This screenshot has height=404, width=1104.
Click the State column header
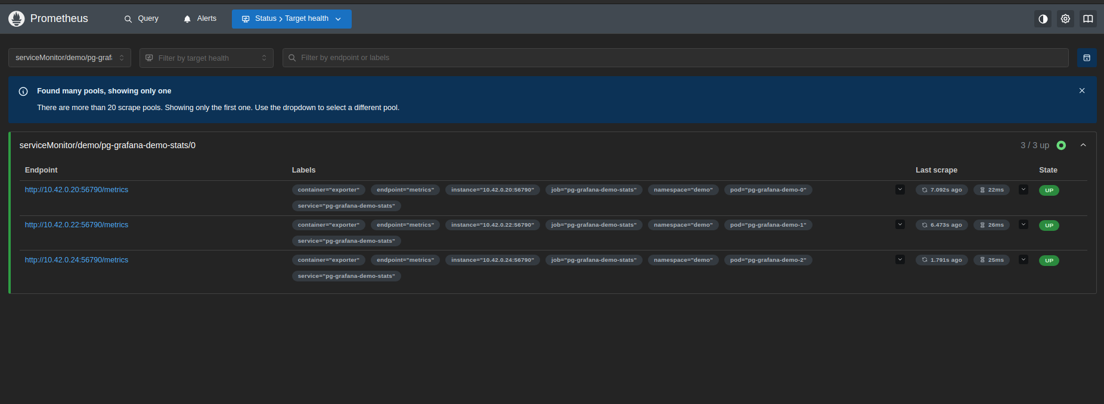pos(1048,170)
